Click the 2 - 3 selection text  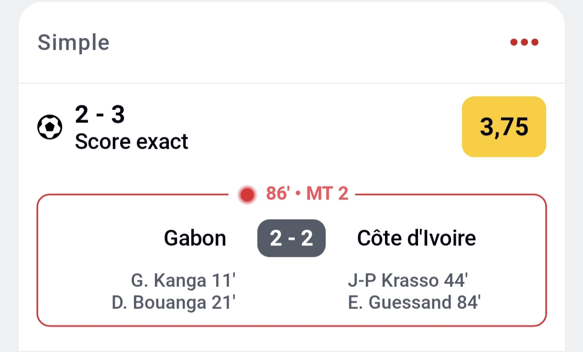[100, 115]
